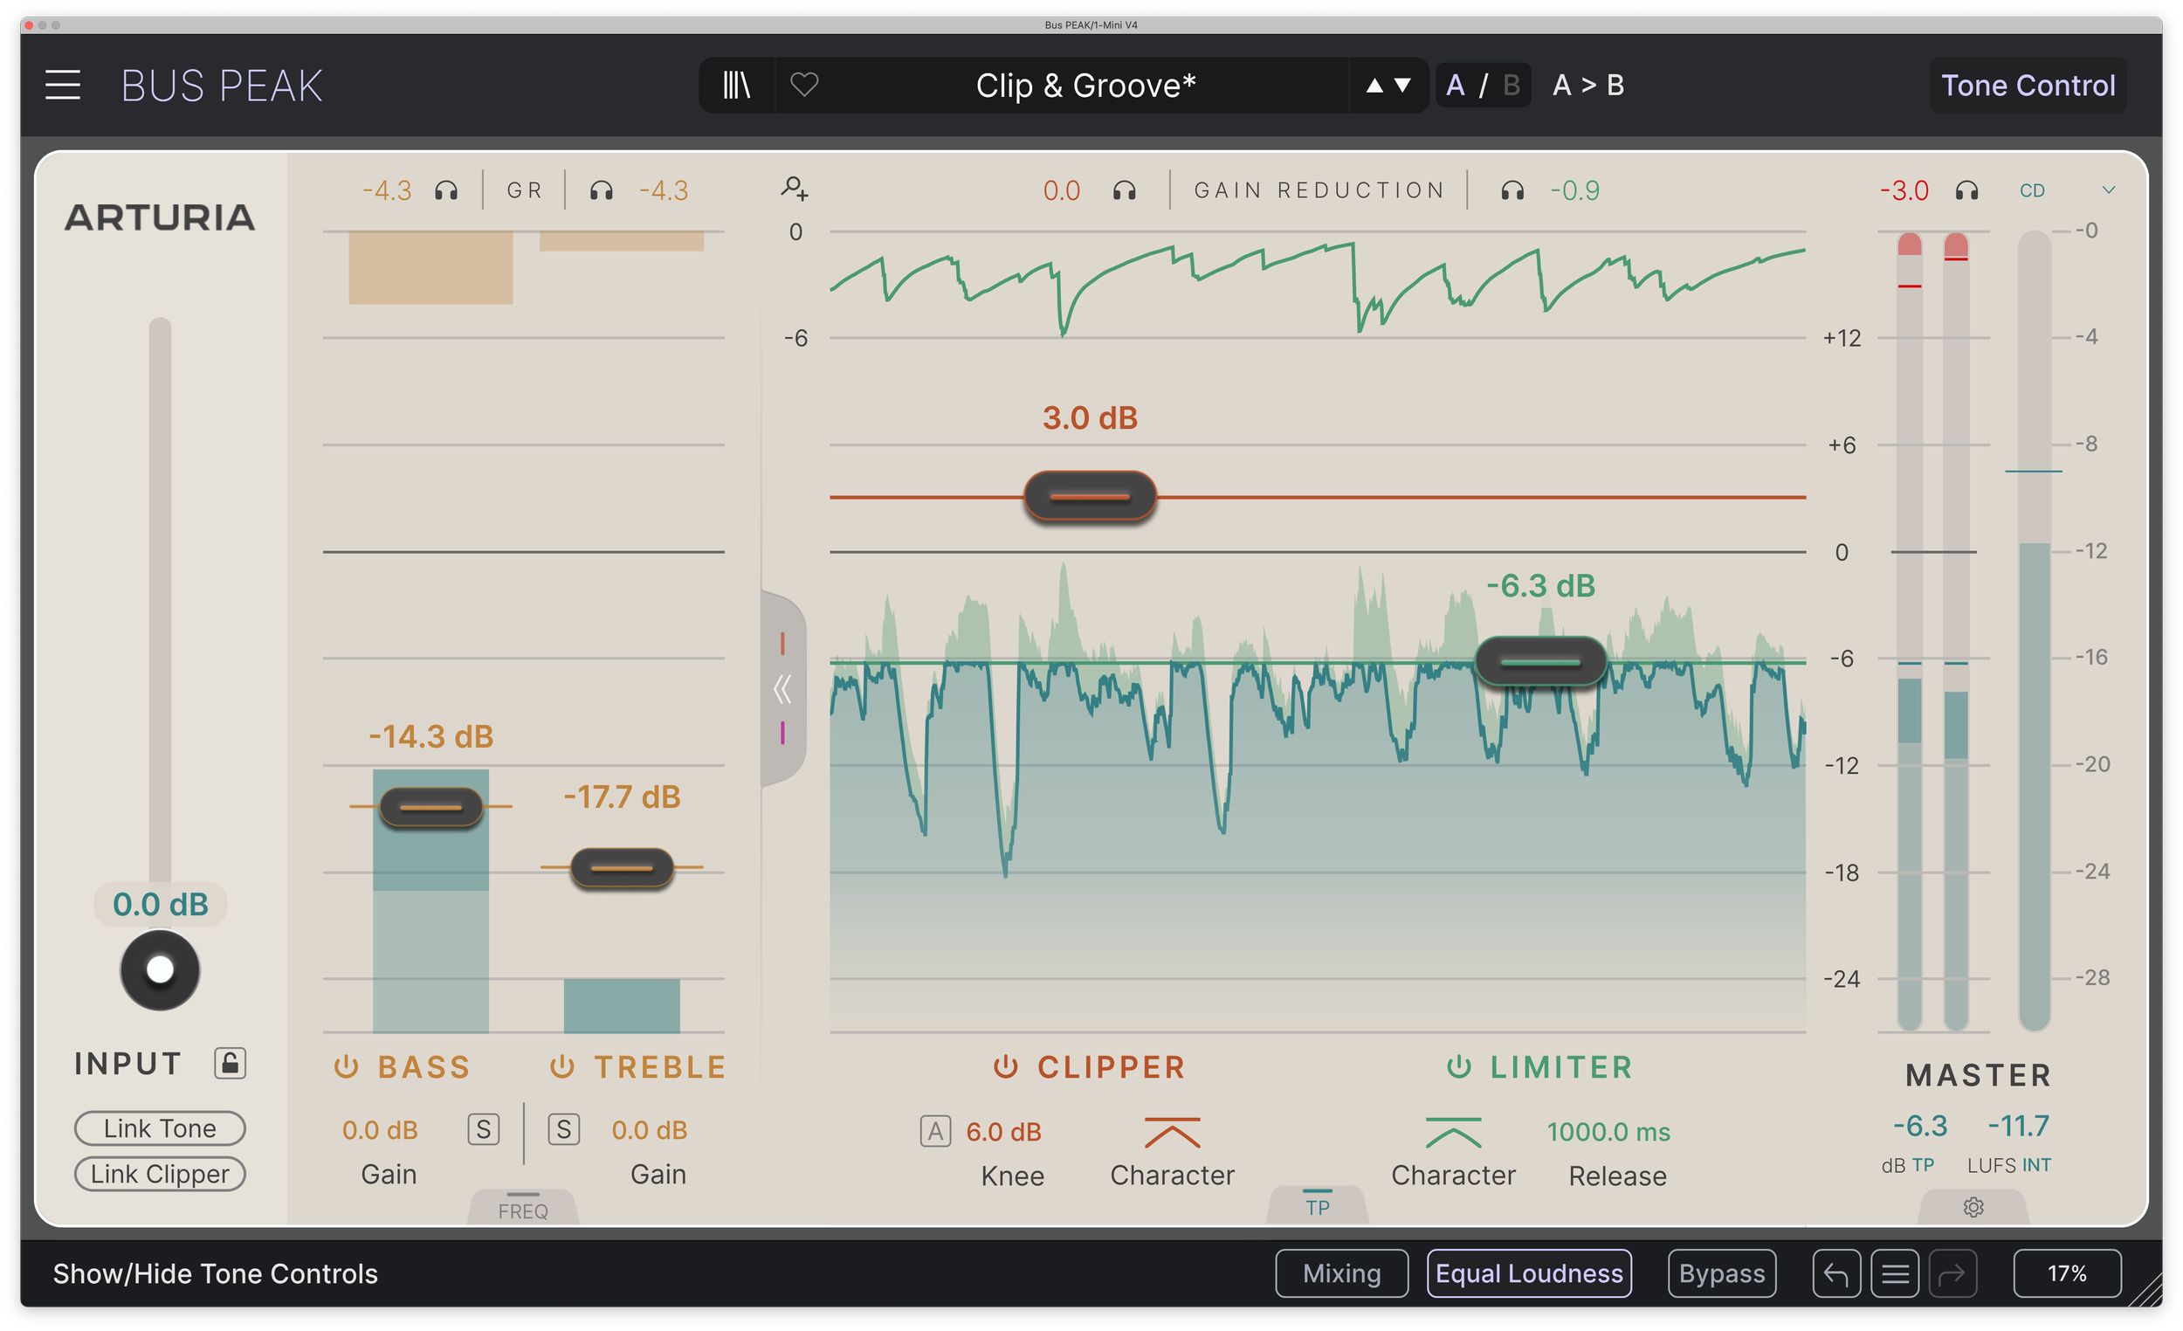Screen dimensions: 2183x1331
Task: Open the FREQ tab
Action: click(x=523, y=1209)
